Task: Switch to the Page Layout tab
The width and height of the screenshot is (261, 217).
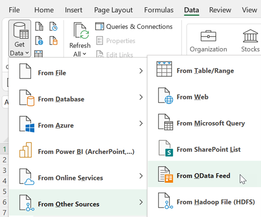Action: [x=114, y=10]
